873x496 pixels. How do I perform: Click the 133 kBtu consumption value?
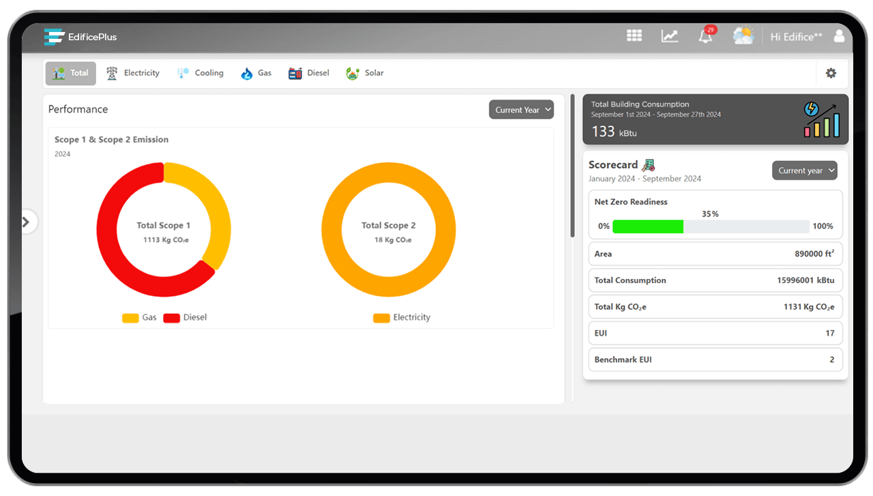pos(614,132)
